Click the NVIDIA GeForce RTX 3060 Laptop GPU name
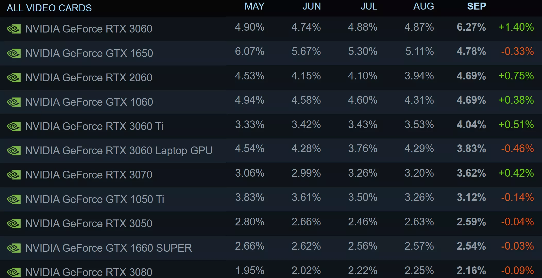 pos(119,151)
